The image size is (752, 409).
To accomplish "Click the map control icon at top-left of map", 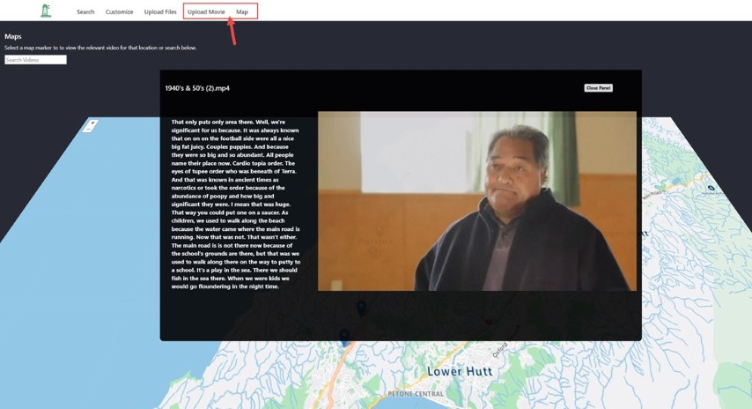I will [x=90, y=126].
